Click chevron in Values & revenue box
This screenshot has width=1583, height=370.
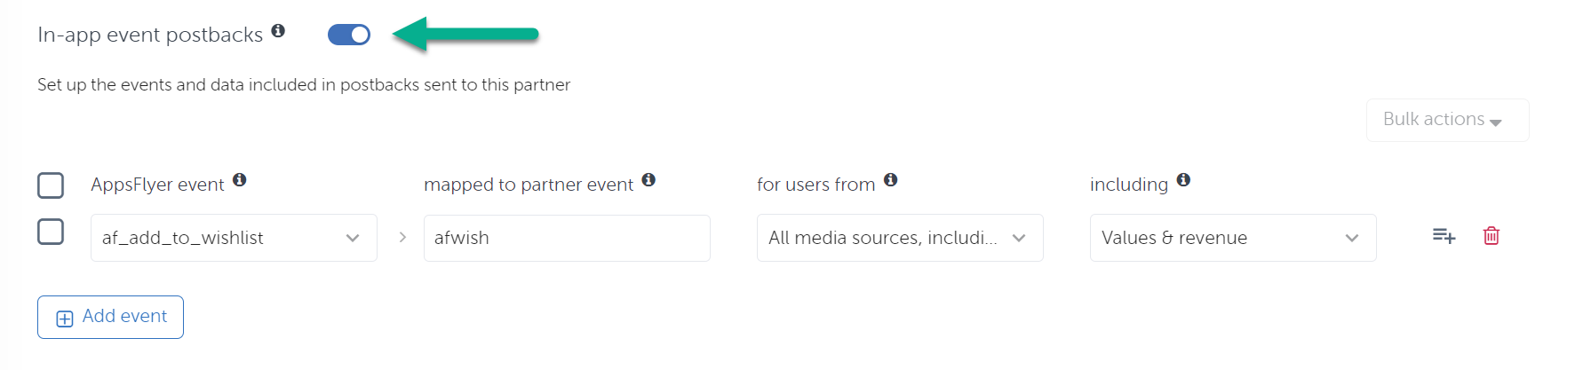pos(1352,238)
